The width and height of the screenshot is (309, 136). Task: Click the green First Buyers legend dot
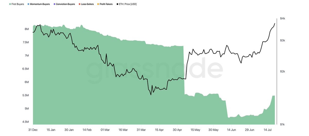coord(10,4)
